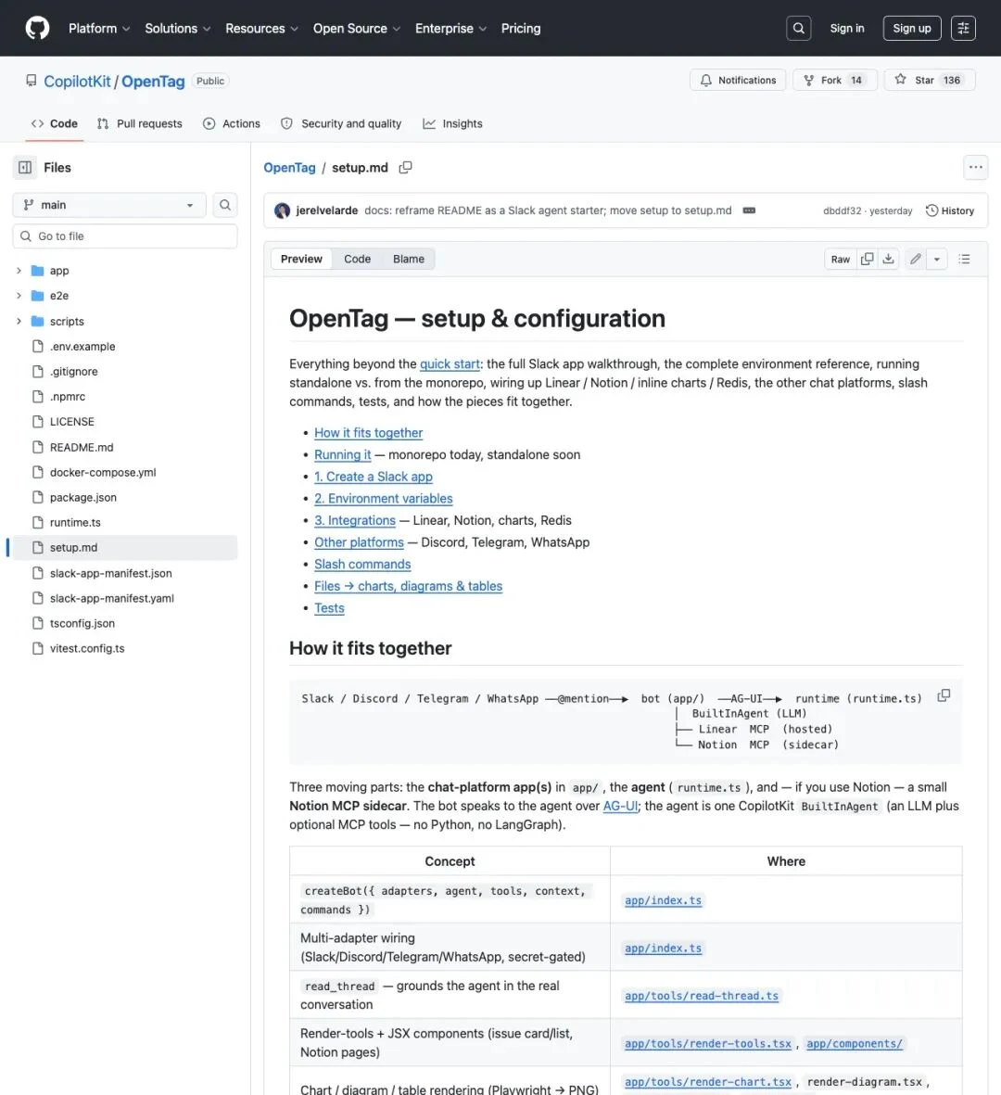1001x1095 pixels.
Task: Star the OpenTag repository
Action: click(929, 81)
